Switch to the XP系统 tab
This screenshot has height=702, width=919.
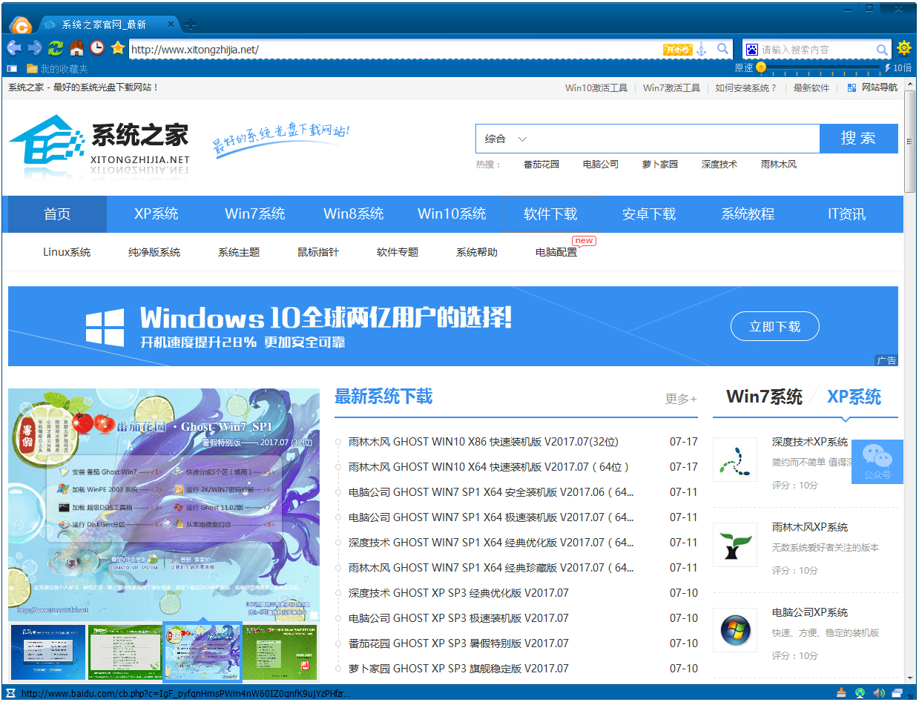854,397
